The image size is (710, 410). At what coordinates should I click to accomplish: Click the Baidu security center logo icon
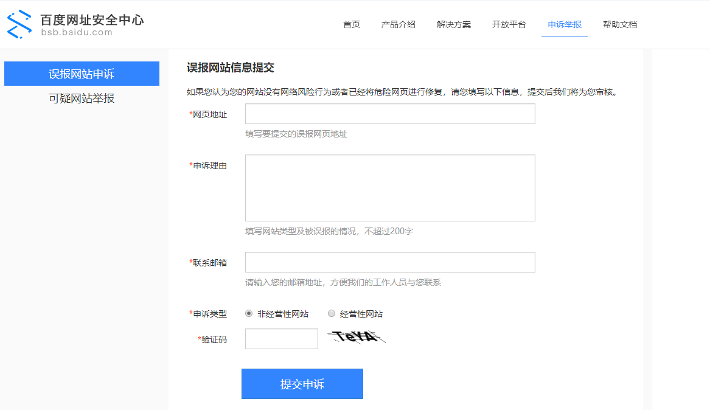point(19,24)
